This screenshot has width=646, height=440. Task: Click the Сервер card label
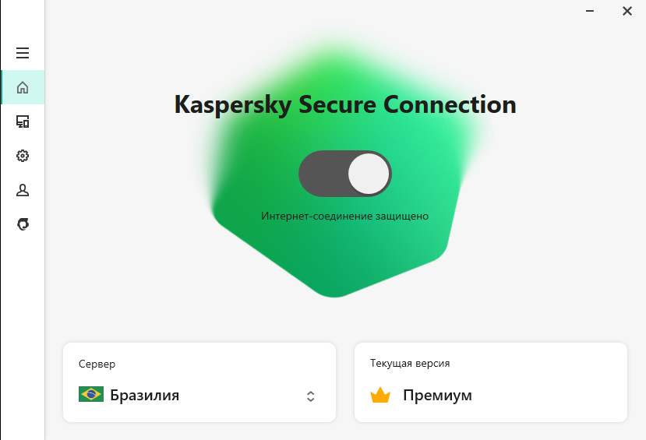[97, 364]
